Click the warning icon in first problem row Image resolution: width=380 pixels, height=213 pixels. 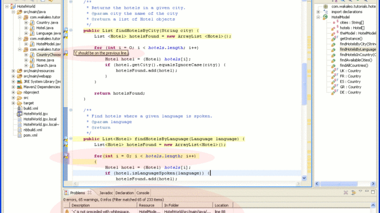coord(66,211)
